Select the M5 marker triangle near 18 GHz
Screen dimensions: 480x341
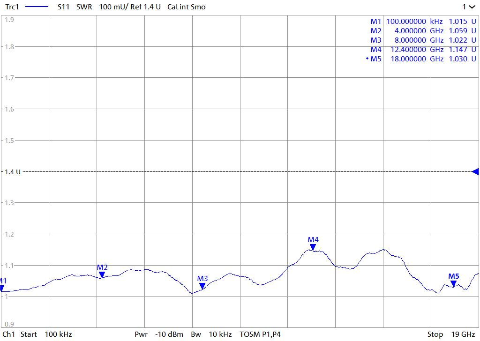453,283
